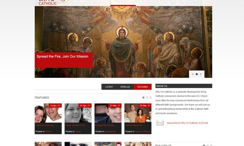Select the Featured tab
The height and width of the screenshot is (146, 244).
[x=142, y=87]
